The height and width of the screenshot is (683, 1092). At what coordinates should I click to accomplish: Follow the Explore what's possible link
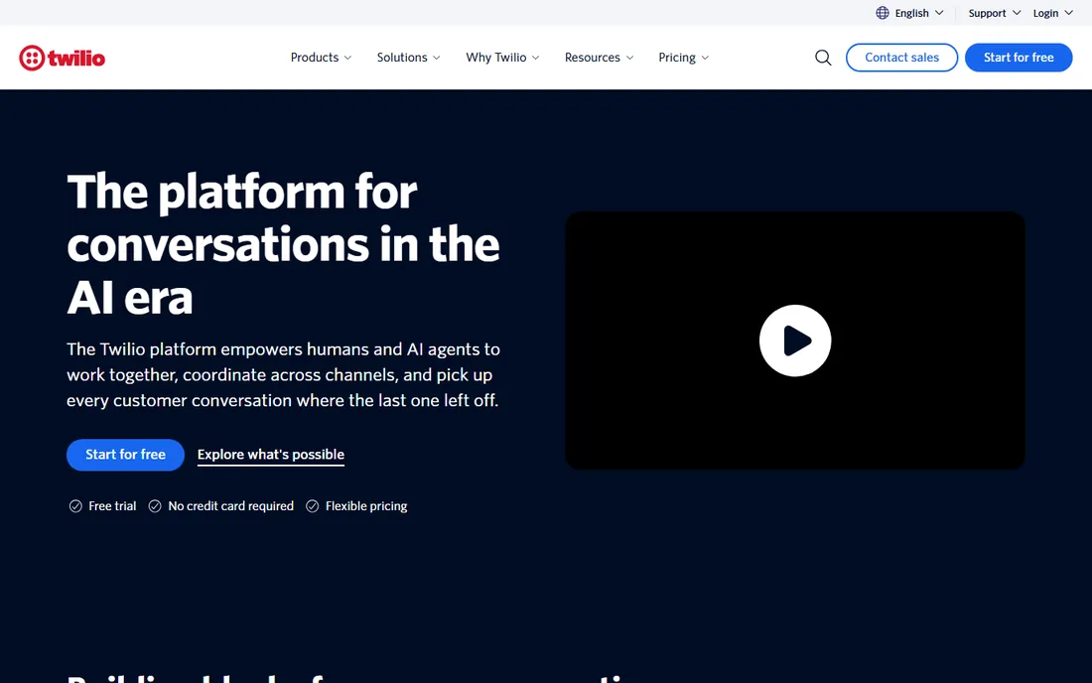tap(271, 455)
